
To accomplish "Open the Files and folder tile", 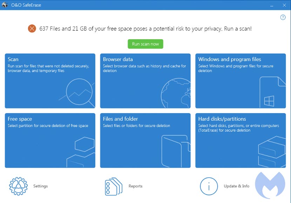I will (x=145, y=140).
